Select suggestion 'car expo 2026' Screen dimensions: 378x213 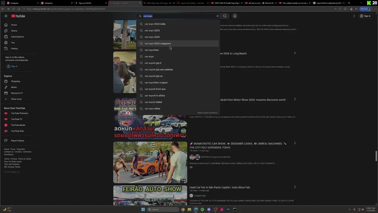click(178, 37)
